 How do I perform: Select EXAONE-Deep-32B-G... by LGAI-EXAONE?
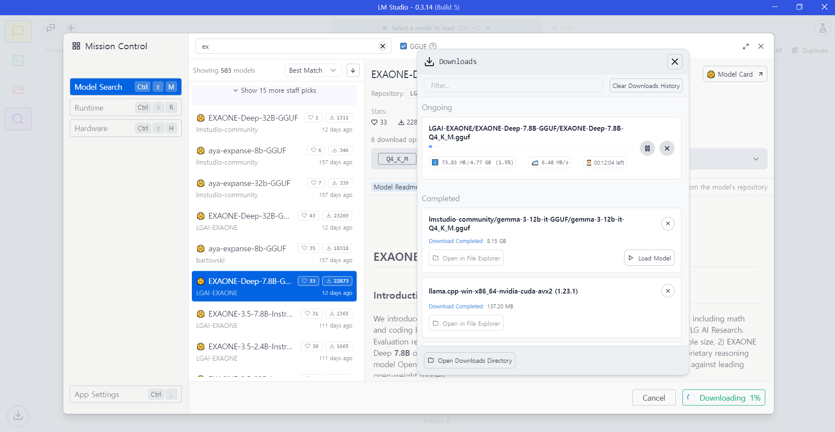pyautogui.click(x=274, y=221)
